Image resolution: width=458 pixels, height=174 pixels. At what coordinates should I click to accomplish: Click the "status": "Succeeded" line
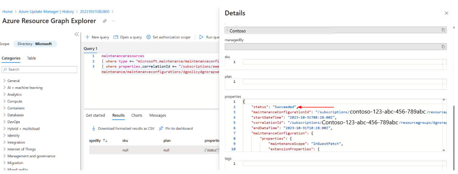pos(274,107)
